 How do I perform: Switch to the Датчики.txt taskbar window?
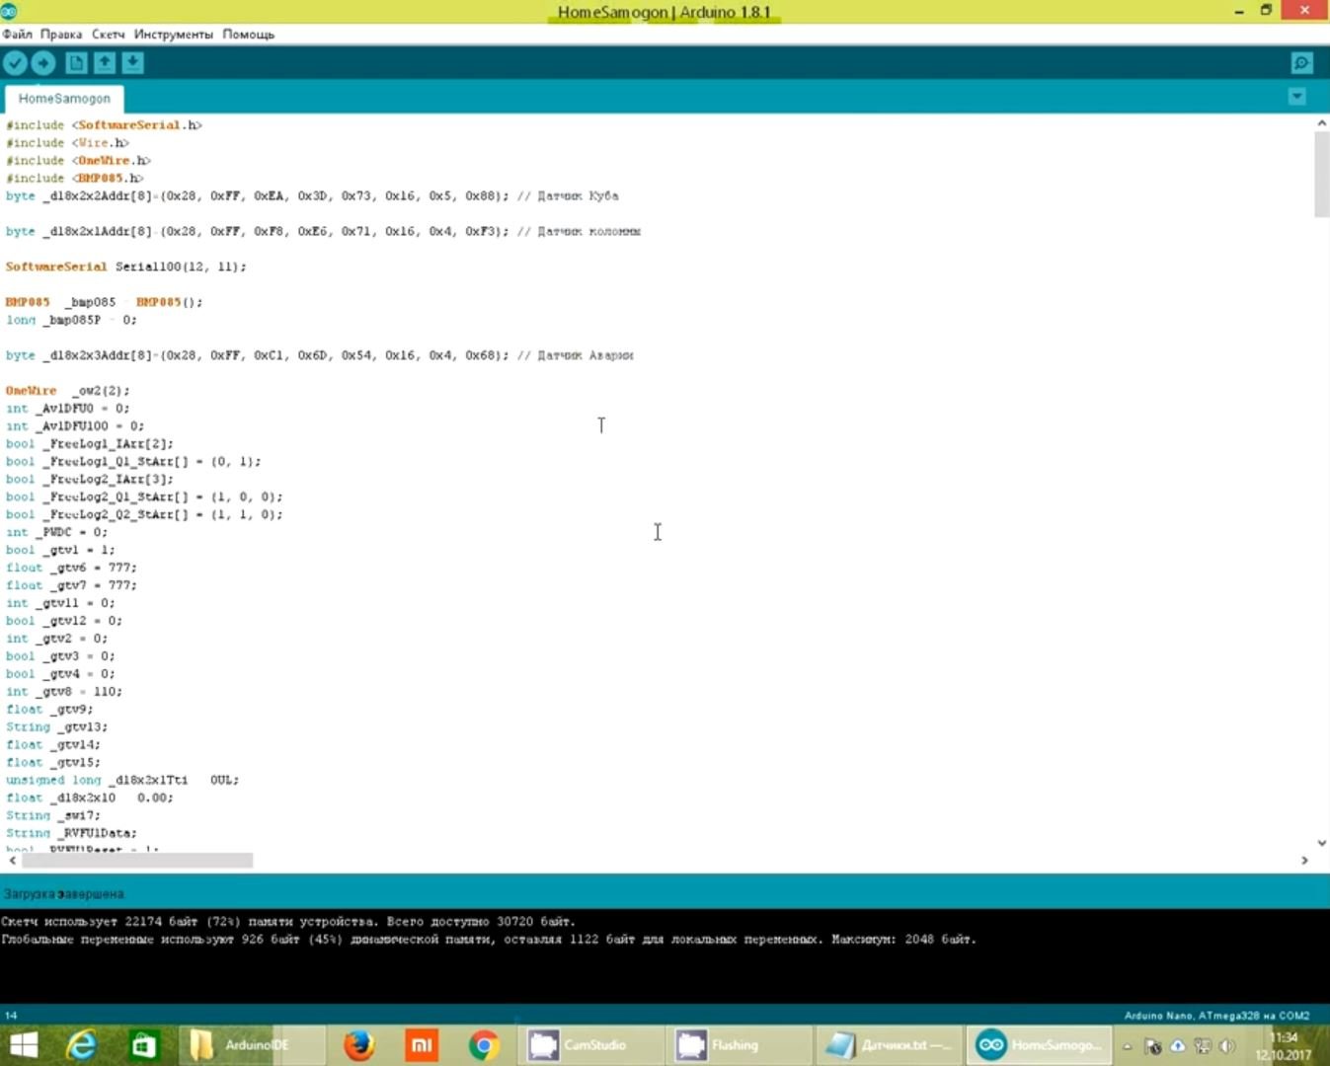pyautogui.click(x=890, y=1045)
